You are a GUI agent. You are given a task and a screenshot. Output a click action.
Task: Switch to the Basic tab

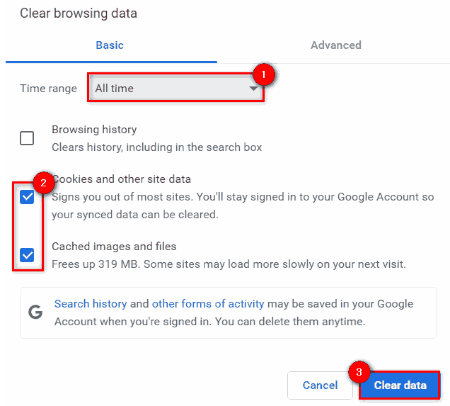point(110,45)
